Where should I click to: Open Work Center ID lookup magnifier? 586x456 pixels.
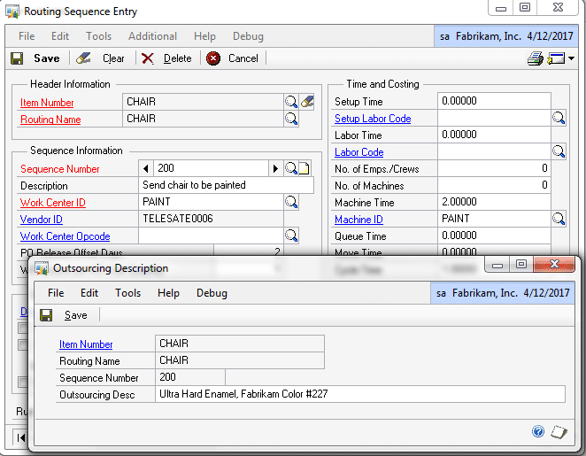291,202
